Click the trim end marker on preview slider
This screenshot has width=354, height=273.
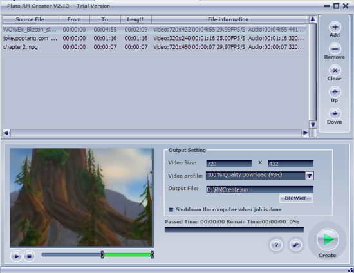(152, 255)
